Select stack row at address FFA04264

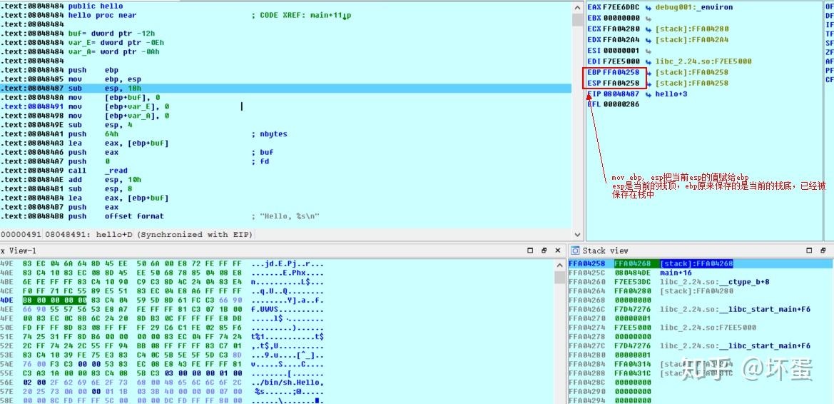click(700, 291)
